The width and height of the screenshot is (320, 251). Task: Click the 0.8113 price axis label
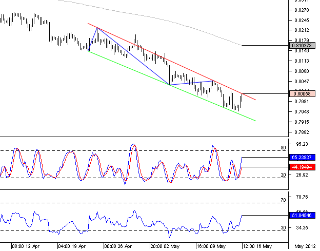click(302, 61)
